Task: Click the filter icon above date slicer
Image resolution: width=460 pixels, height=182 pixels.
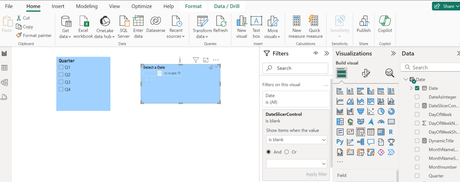Action: pos(196,60)
